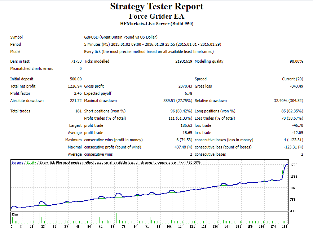Select the bars in test value '71753'
The image size is (313, 231).
pyautogui.click(x=76, y=61)
